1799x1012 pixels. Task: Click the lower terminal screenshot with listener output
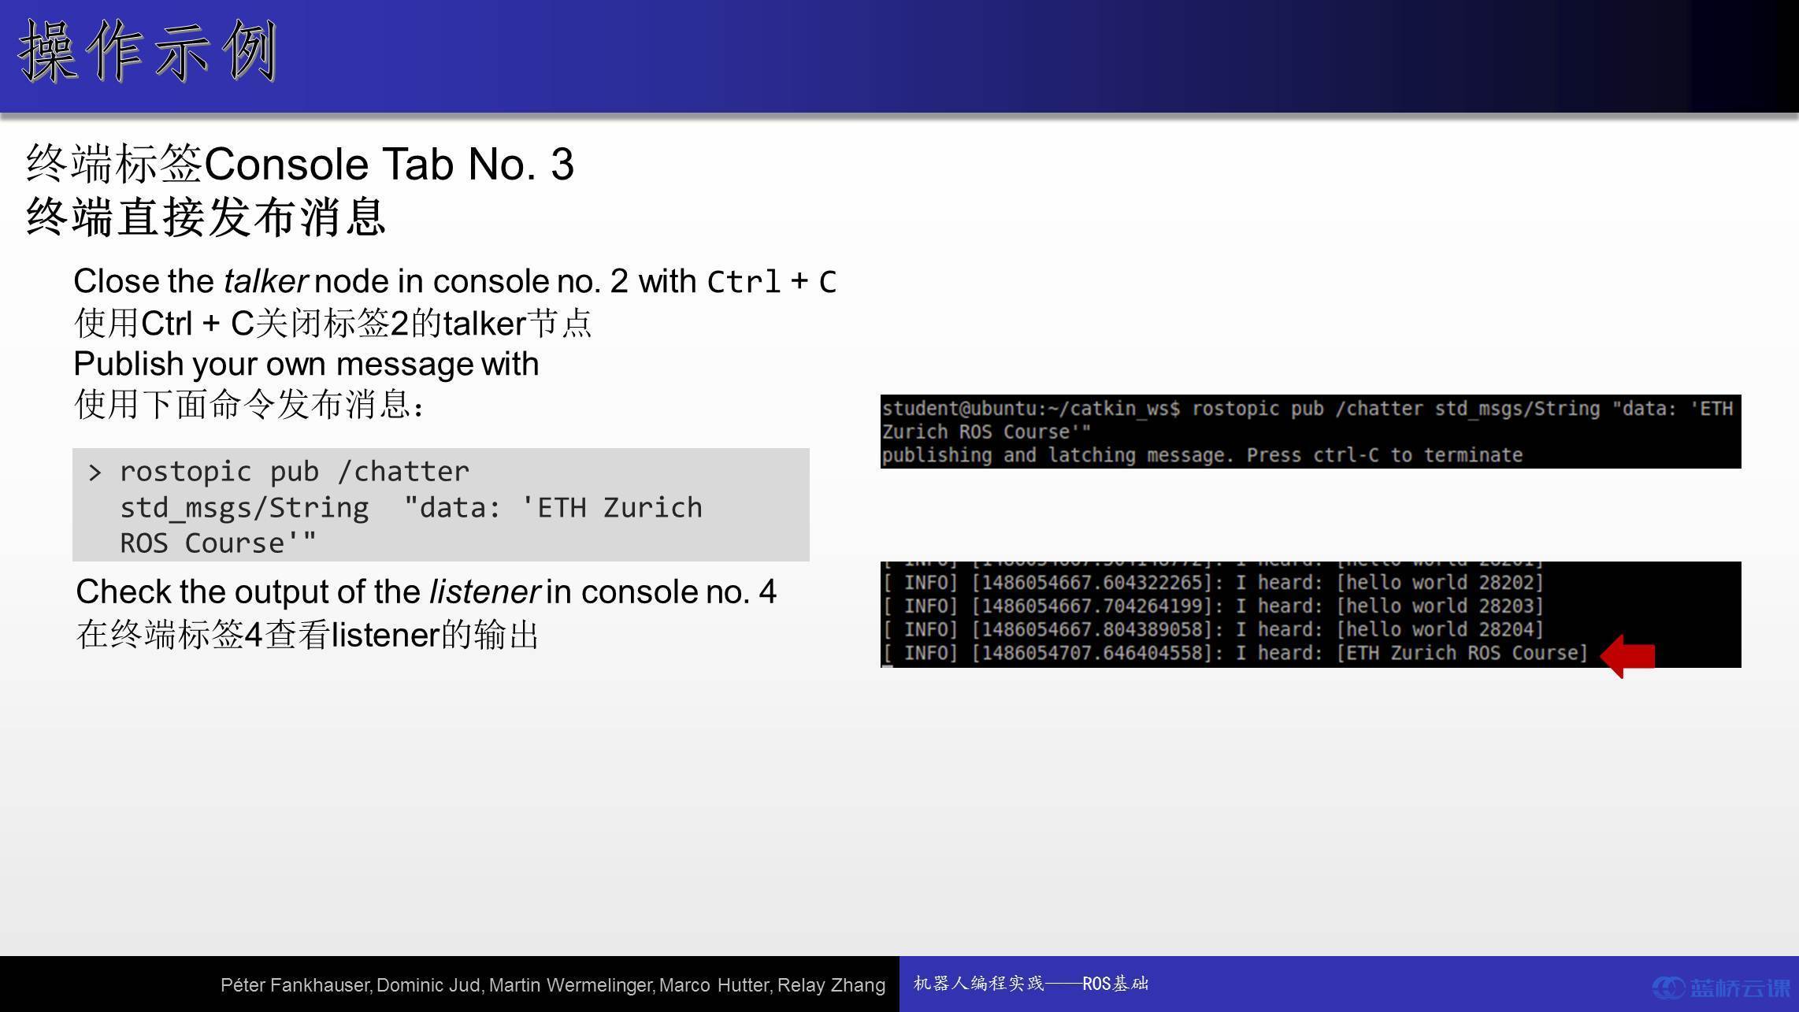pos(1310,614)
